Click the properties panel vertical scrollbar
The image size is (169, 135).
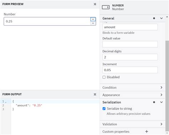tap(167, 85)
